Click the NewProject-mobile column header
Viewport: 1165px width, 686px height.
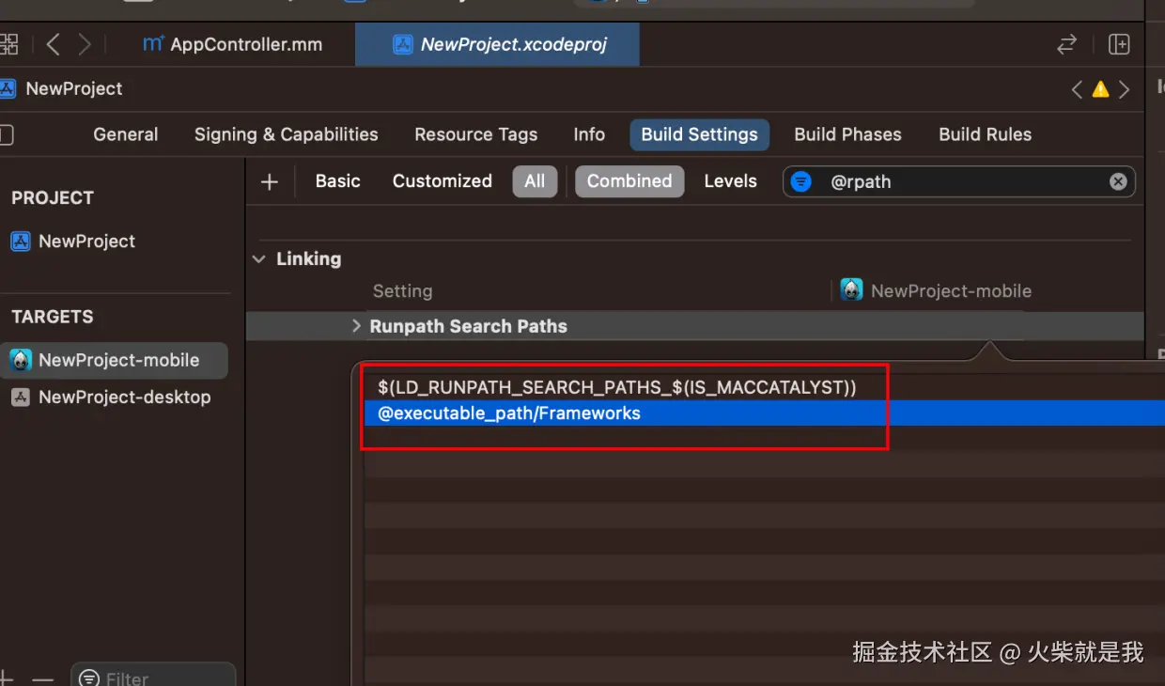click(x=951, y=291)
